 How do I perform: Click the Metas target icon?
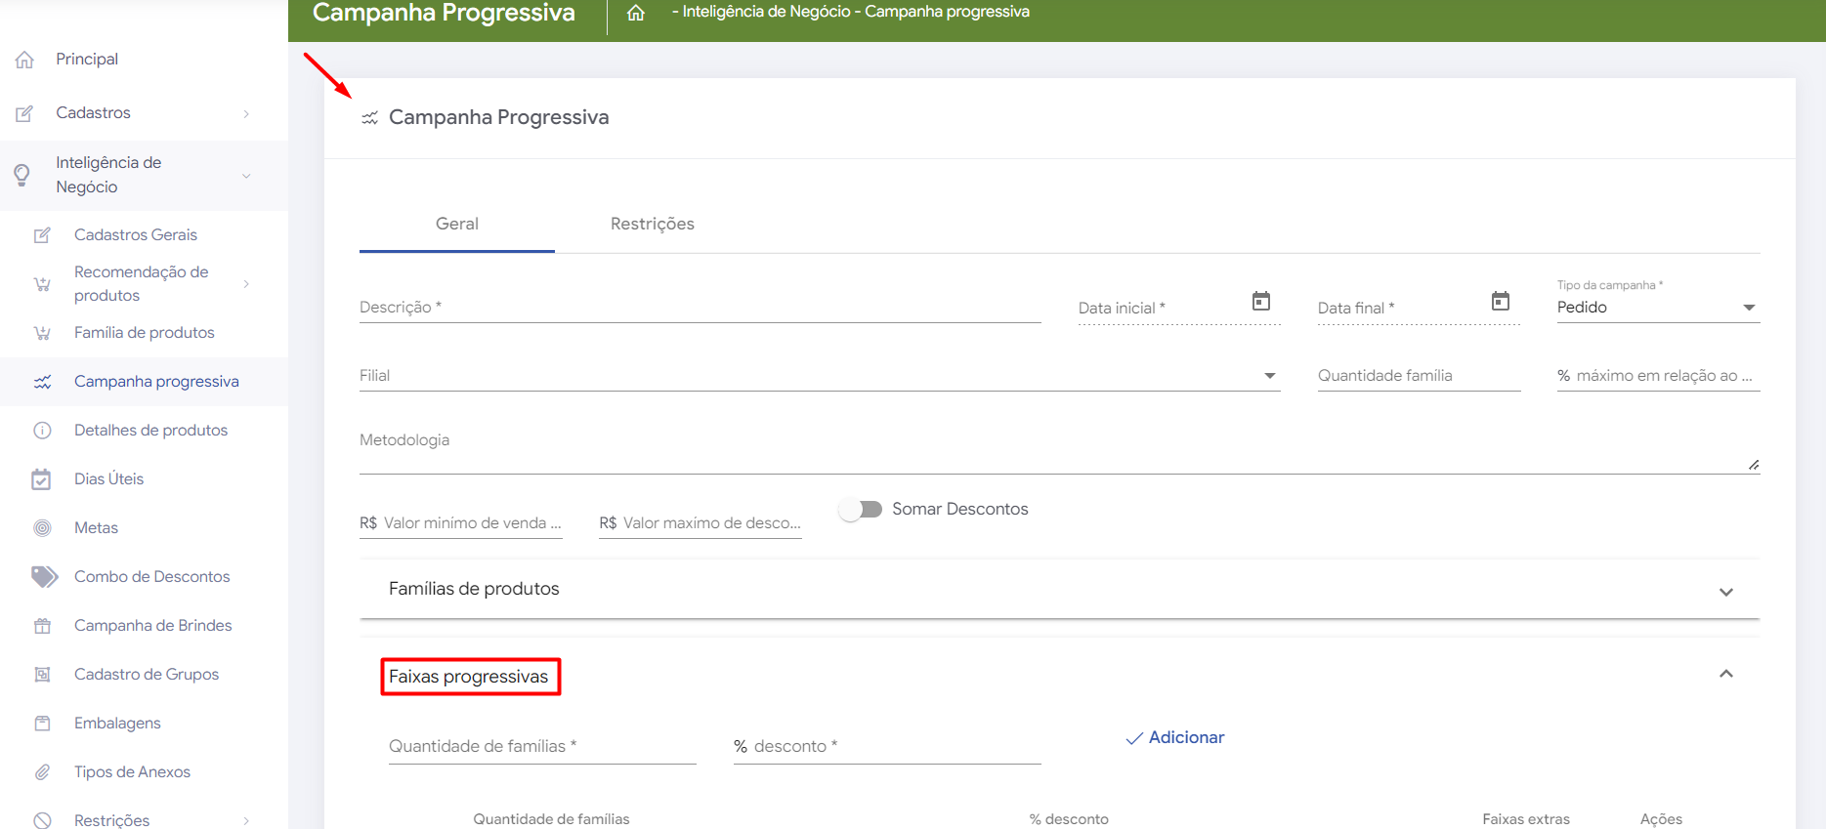(43, 528)
